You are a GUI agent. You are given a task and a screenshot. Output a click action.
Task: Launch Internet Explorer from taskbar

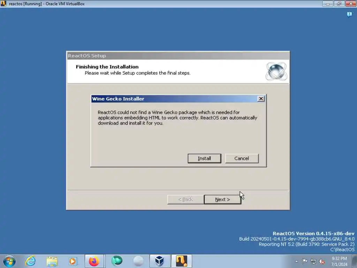click(x=30, y=261)
